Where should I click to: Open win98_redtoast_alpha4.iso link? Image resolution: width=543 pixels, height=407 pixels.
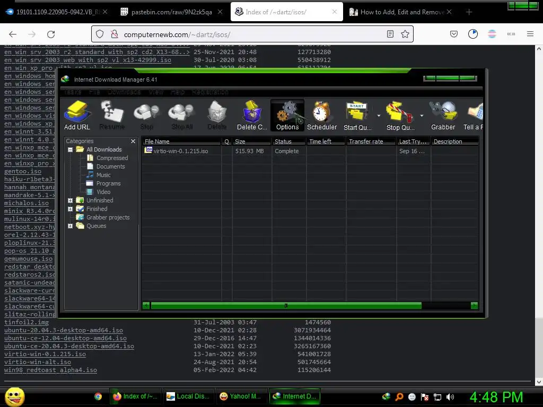coord(50,370)
